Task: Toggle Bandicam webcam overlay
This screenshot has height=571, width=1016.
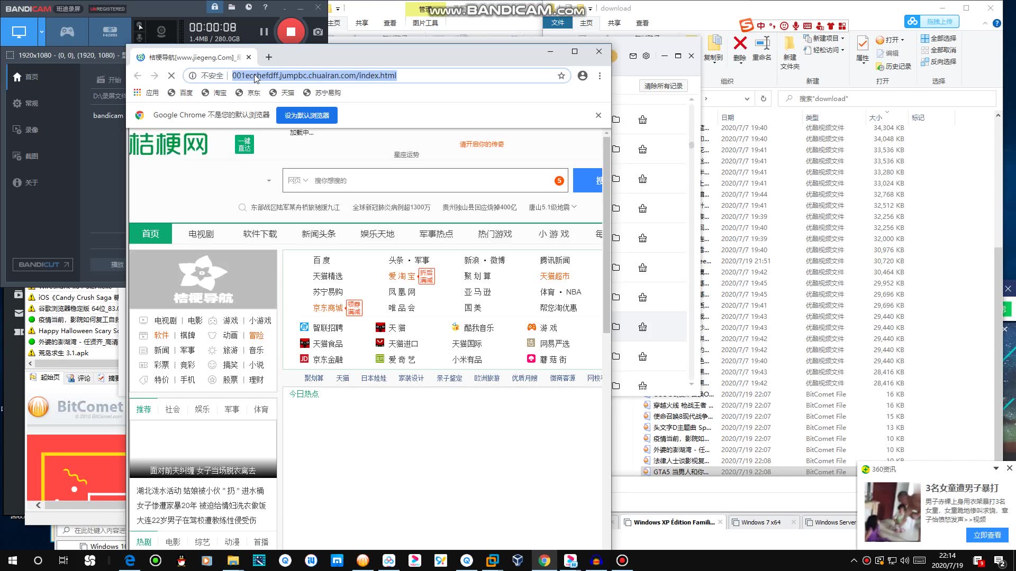Action: 161,32
